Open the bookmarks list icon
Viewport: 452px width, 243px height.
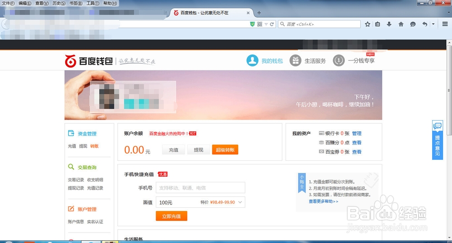click(x=377, y=24)
